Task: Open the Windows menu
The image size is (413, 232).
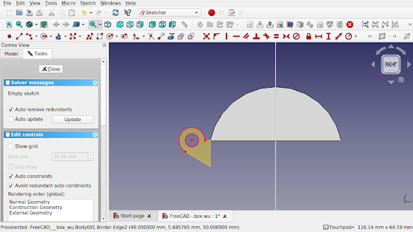Action: click(110, 3)
